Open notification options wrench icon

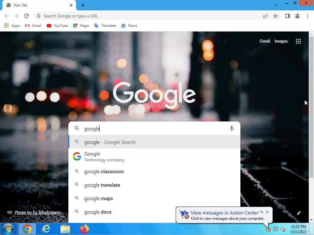tap(262, 212)
